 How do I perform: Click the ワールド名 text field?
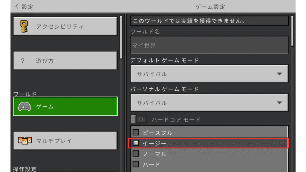(x=209, y=45)
